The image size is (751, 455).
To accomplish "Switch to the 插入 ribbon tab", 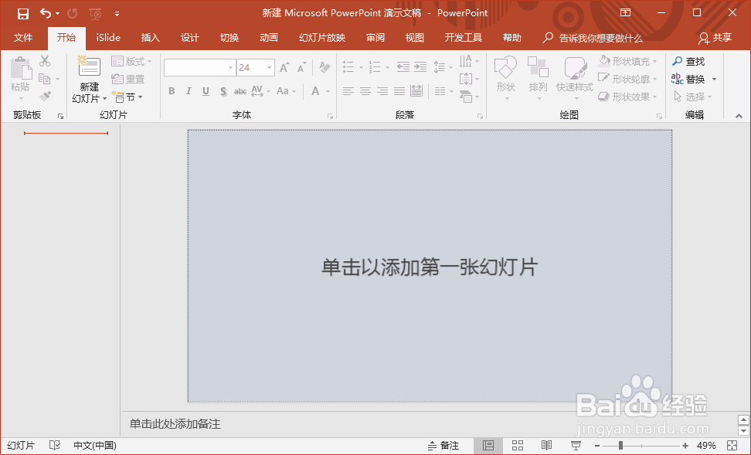I will coord(150,37).
